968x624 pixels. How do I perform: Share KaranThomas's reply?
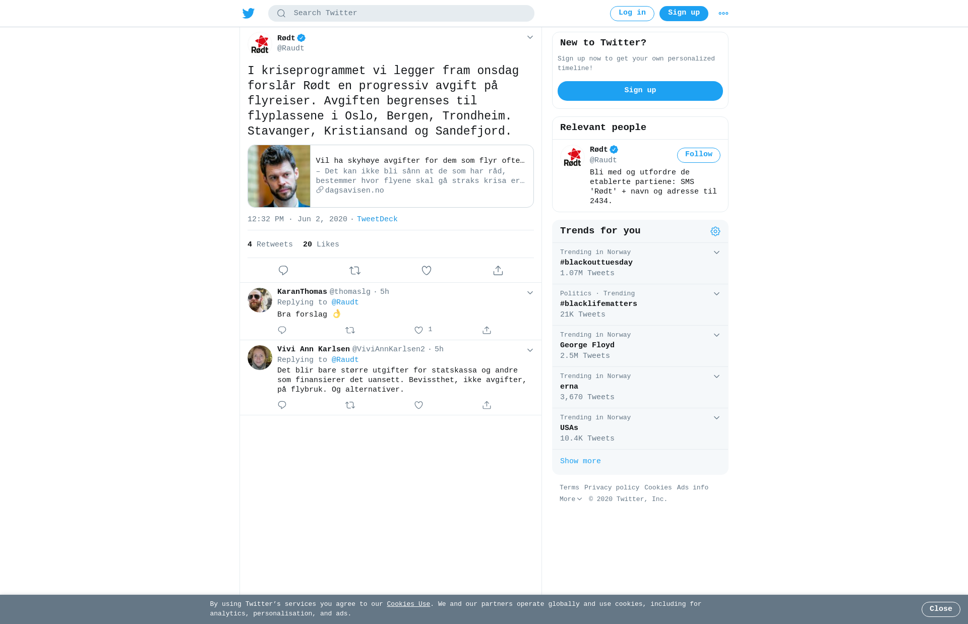(x=487, y=330)
